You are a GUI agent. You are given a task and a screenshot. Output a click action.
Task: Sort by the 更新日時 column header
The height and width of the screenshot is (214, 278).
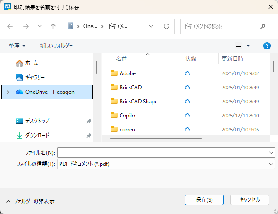(232, 59)
